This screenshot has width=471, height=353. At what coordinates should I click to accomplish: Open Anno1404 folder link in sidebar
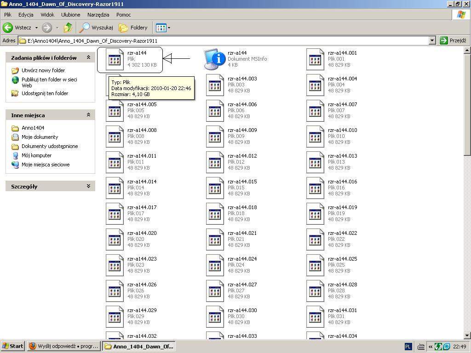tap(33, 128)
